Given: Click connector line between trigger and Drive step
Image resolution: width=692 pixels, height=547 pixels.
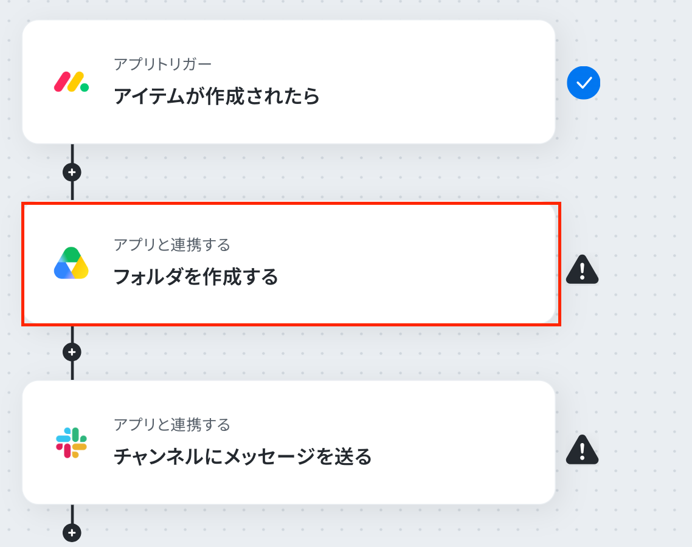Looking at the screenshot, I should click(x=72, y=153).
